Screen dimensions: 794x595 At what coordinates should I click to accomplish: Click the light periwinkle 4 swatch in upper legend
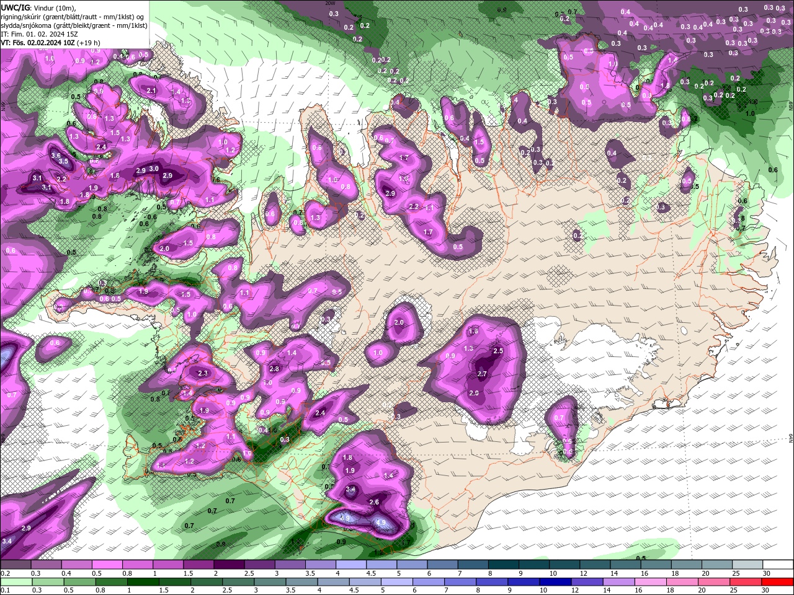[351, 565]
